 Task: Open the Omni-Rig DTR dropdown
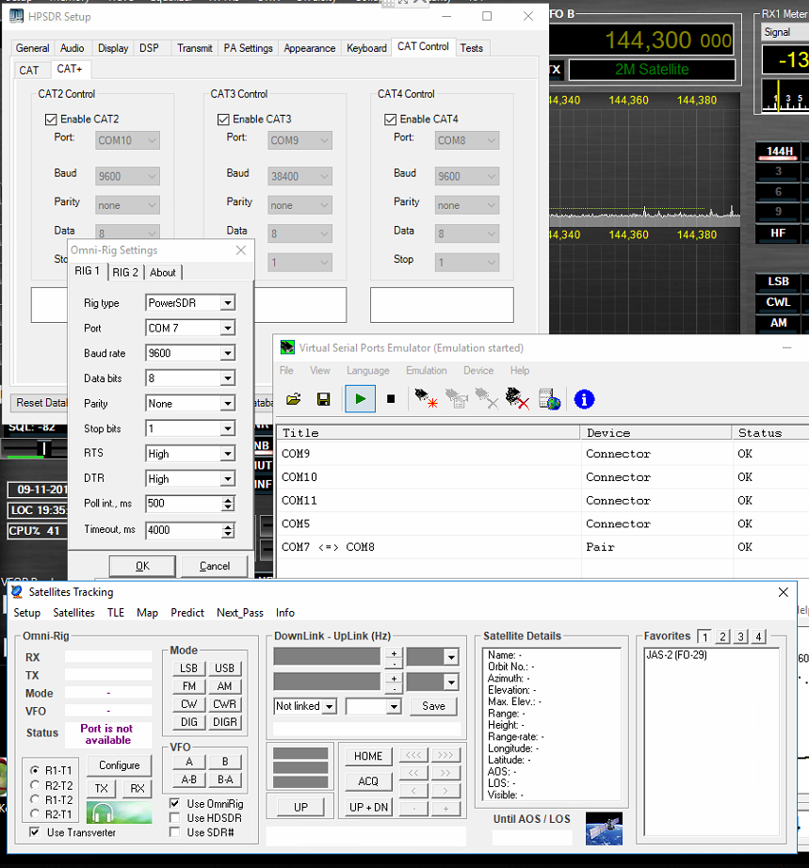228,479
